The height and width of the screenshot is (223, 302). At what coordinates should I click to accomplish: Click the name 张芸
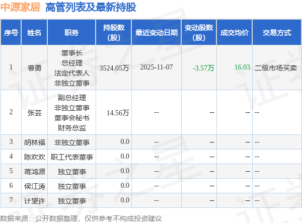[x=34, y=113]
